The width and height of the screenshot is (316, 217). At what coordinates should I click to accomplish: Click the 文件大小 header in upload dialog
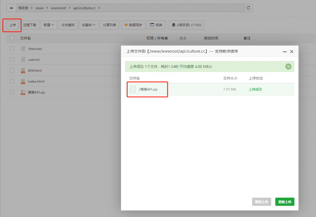230,78
